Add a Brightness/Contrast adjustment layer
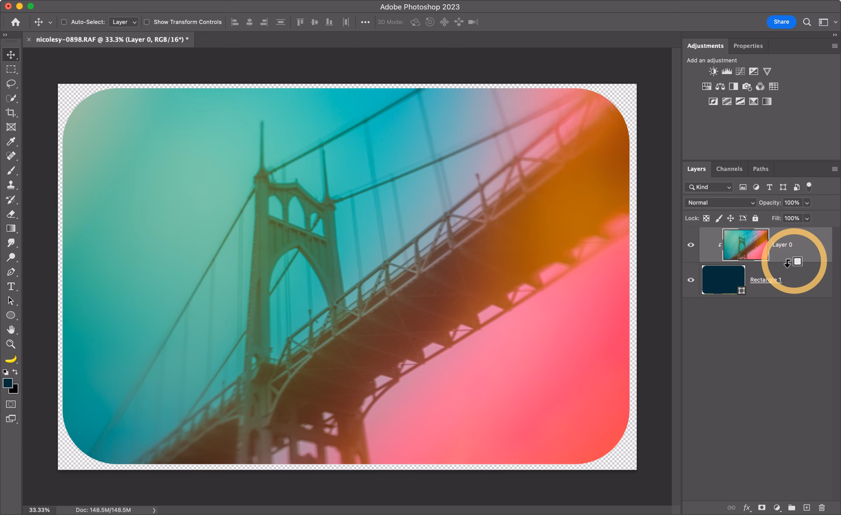Viewport: 841px width, 515px height. pyautogui.click(x=713, y=71)
